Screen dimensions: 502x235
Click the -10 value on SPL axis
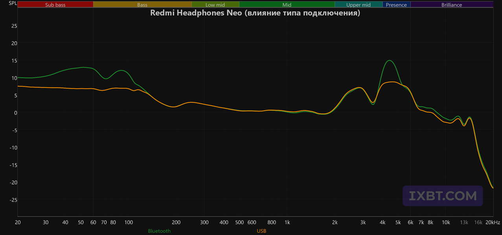click(13, 148)
